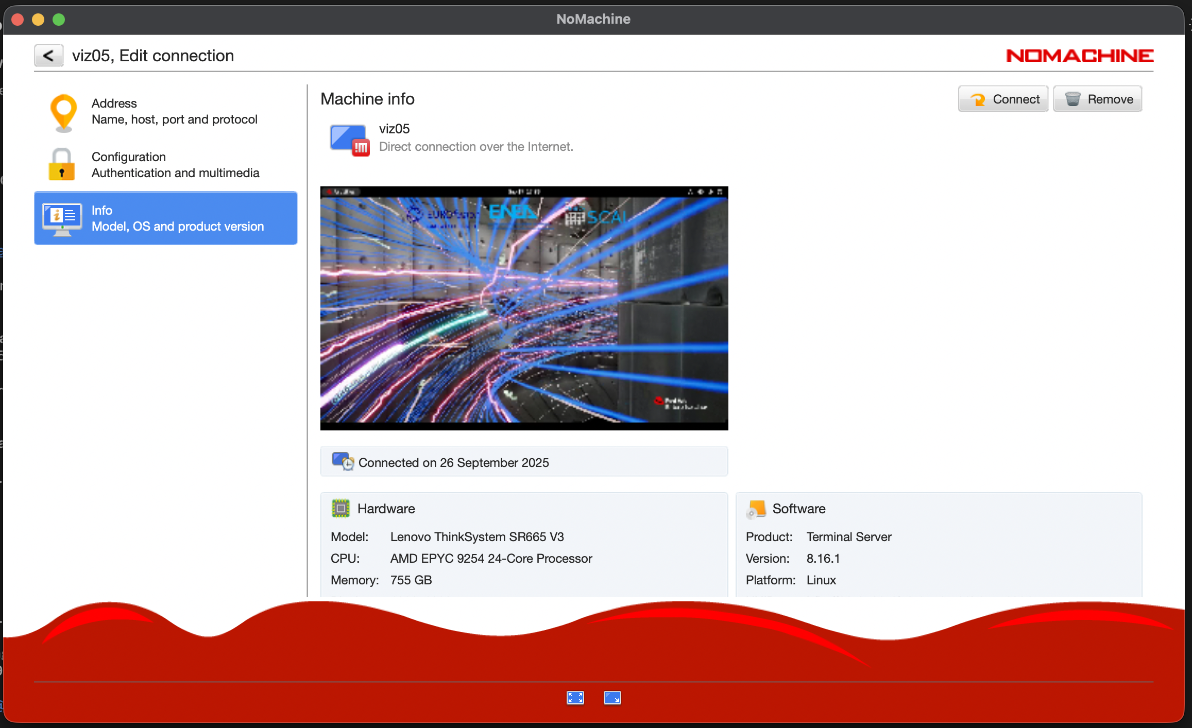This screenshot has width=1192, height=728.
Task: Click the trash can icon on Remove
Action: pyautogui.click(x=1072, y=99)
